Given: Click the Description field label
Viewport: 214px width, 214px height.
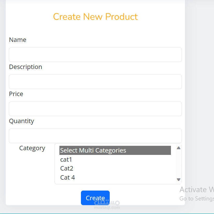Looking at the screenshot, I should pyautogui.click(x=25, y=67).
